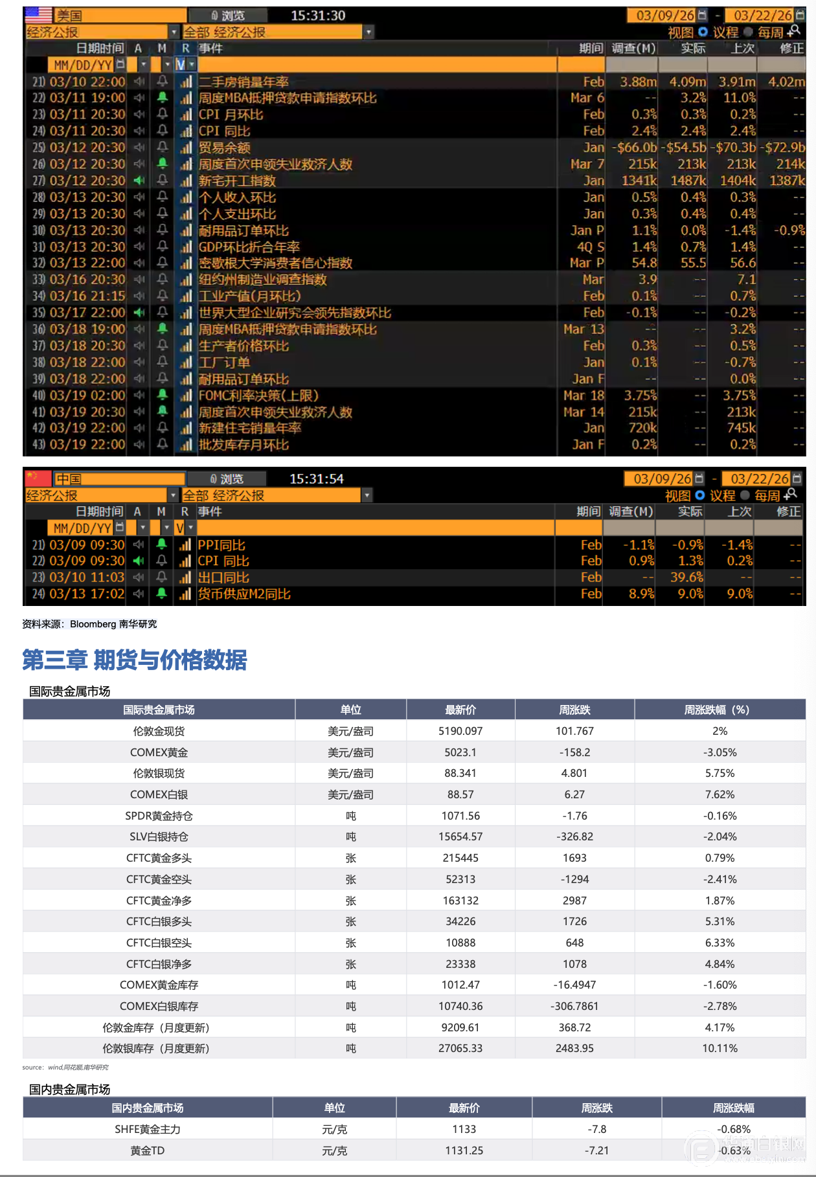Screen dimensions: 816x1177
Task: Toggle the speaker icon on 新宅开工指数 row
Action: pos(139,181)
